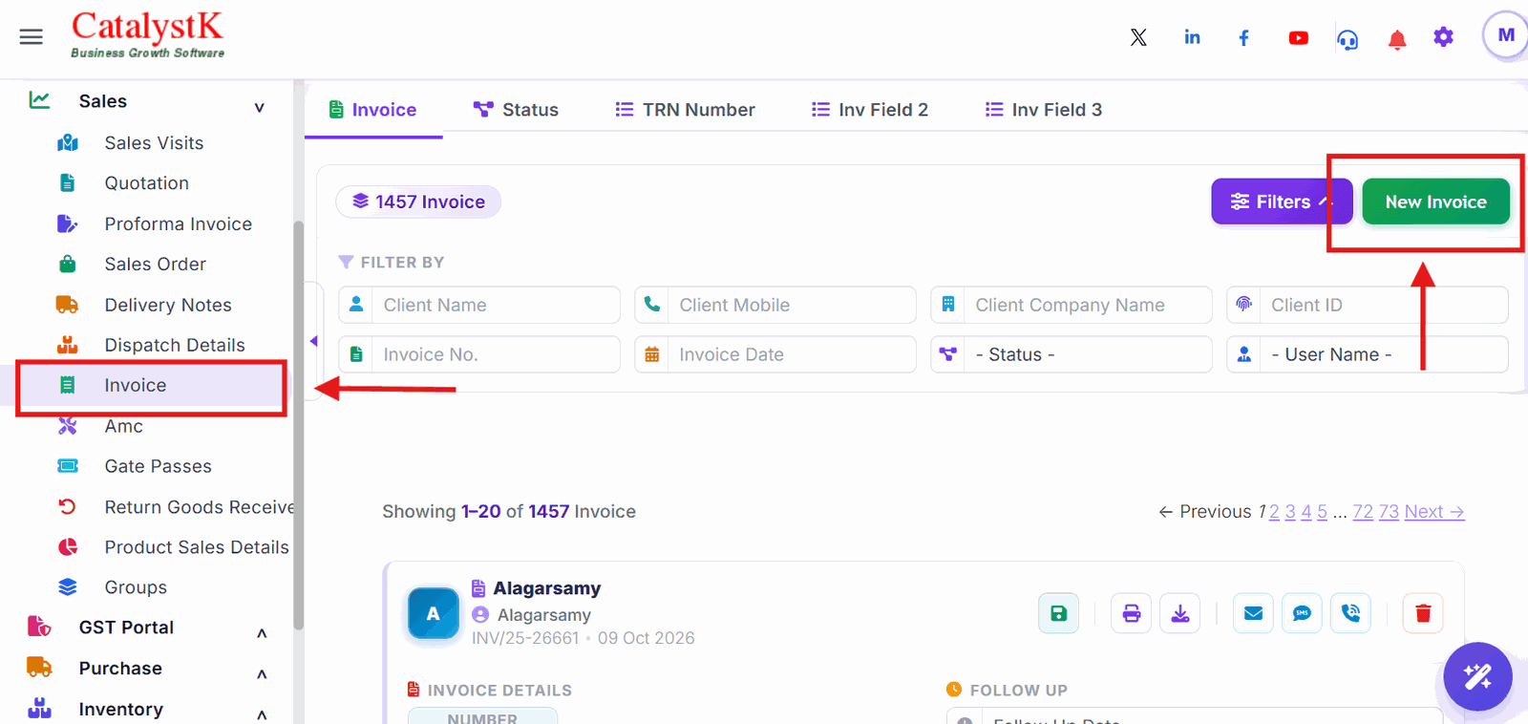Open the settings gear
Image resolution: width=1528 pixels, height=724 pixels.
point(1443,37)
